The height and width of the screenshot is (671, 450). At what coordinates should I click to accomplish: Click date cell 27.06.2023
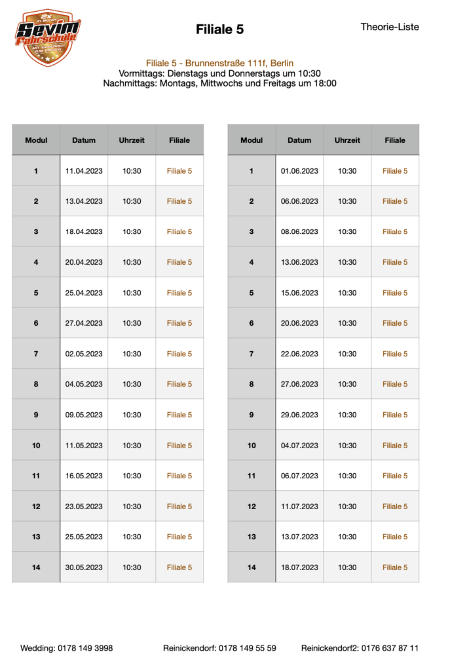299,384
